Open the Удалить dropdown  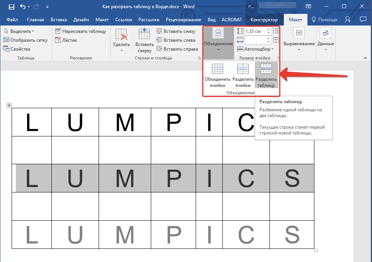(x=121, y=40)
